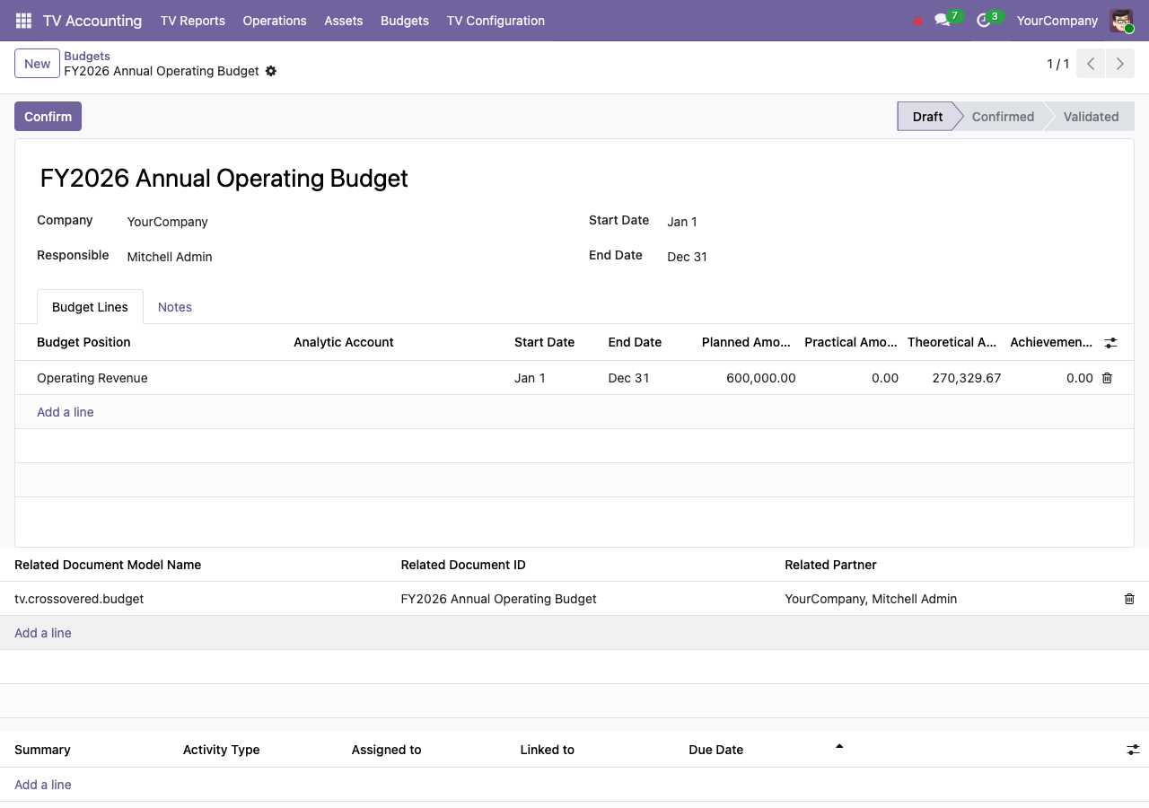Select the Budget Lines tab
Image resolution: width=1149 pixels, height=808 pixels.
(90, 307)
